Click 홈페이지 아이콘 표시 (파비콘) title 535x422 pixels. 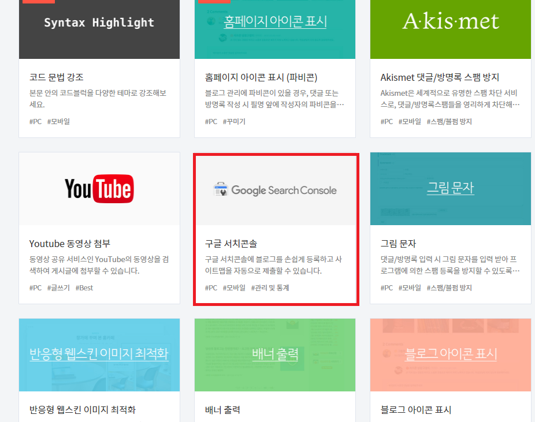[261, 77]
